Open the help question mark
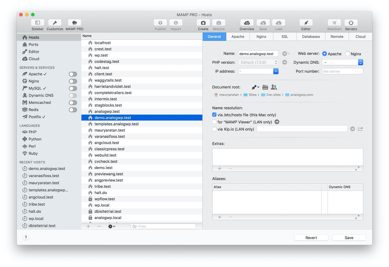The width and height of the screenshot is (389, 267). 26,237
